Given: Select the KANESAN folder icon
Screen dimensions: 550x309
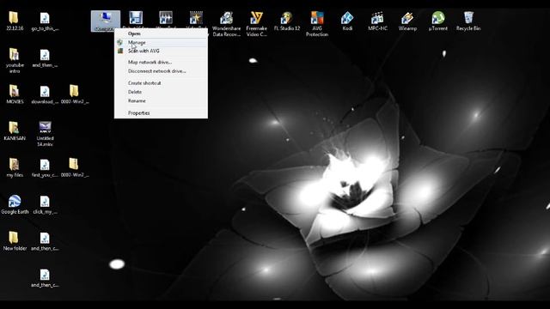Looking at the screenshot, I should pyautogui.click(x=14, y=128).
